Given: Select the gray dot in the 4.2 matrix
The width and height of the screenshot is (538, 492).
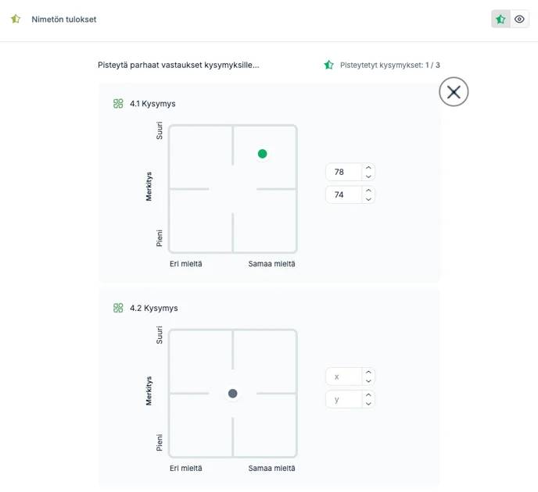Looking at the screenshot, I should (x=232, y=394).
